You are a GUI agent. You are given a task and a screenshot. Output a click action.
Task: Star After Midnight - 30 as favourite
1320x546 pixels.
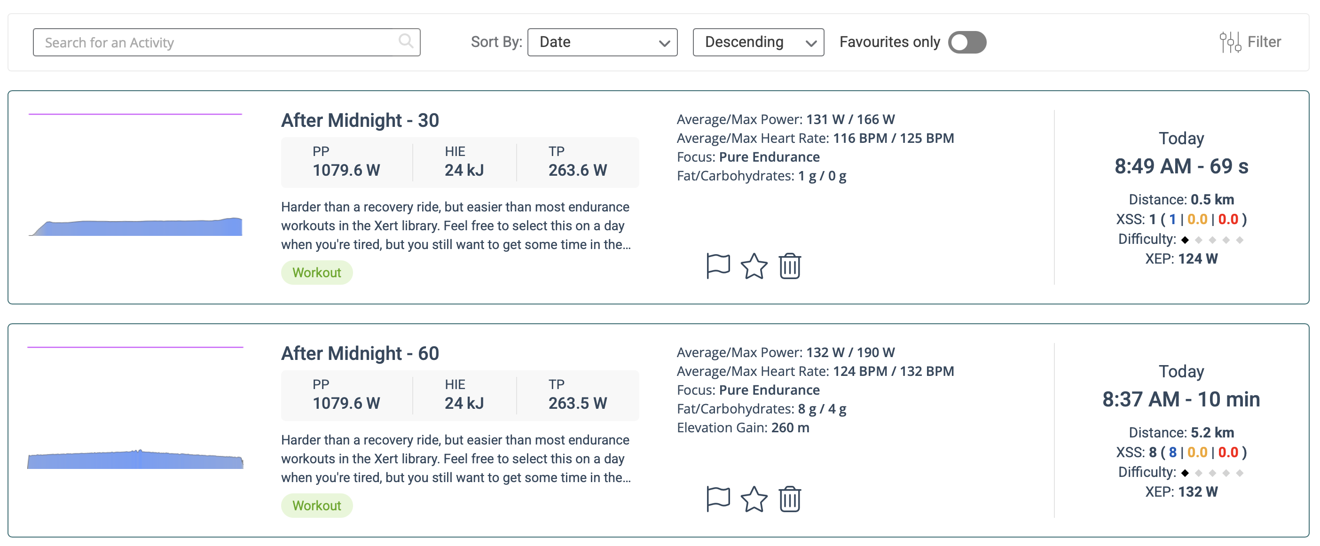(x=754, y=266)
